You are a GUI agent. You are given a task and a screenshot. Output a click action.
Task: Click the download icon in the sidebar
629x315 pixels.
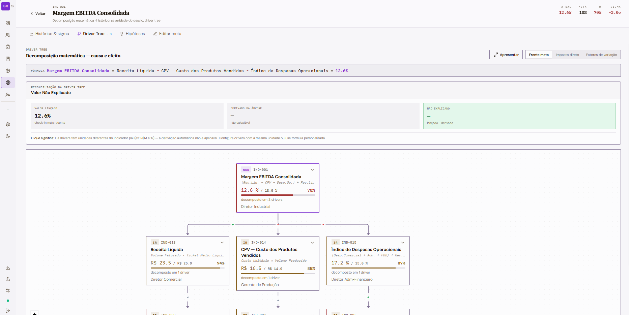[8, 268]
